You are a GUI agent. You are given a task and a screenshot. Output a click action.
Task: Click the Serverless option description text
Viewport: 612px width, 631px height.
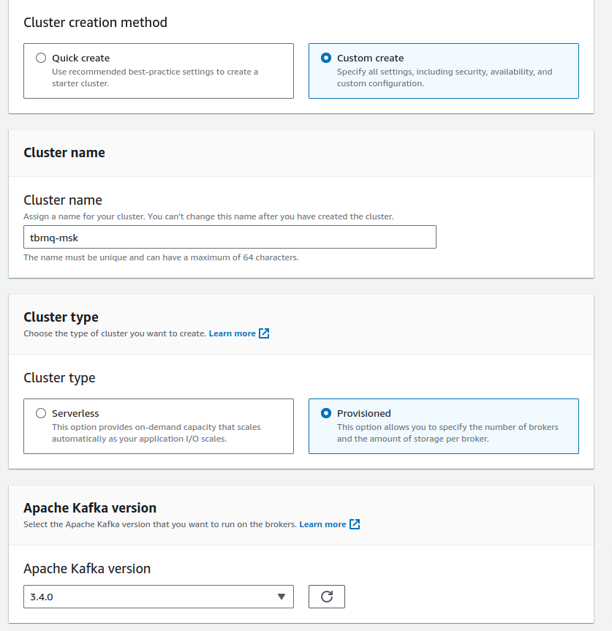pyautogui.click(x=156, y=433)
